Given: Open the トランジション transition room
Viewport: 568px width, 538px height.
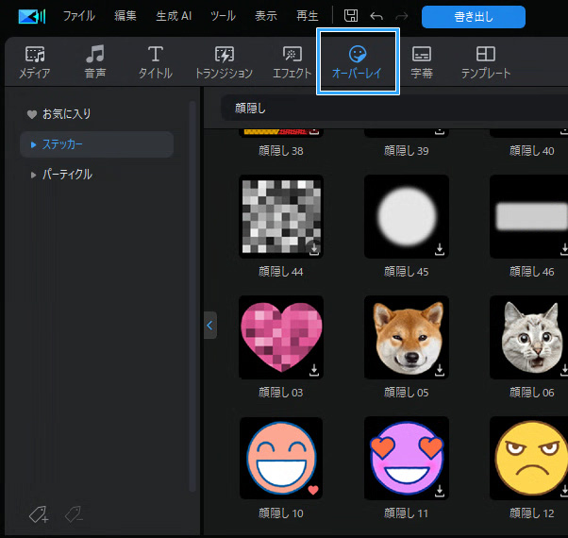Looking at the screenshot, I should [225, 62].
